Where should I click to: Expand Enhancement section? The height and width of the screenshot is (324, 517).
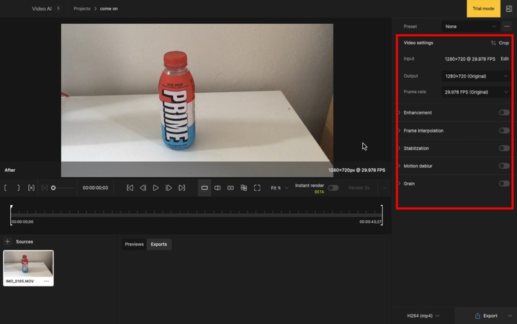[x=399, y=113]
